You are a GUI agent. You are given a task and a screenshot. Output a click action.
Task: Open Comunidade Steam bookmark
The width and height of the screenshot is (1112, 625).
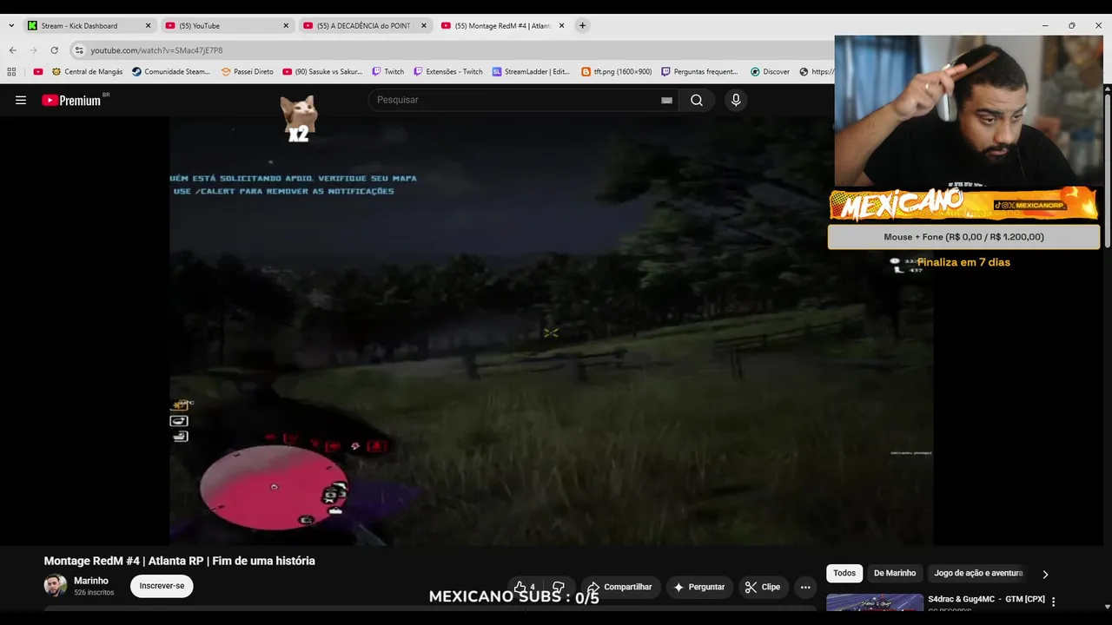tap(171, 72)
